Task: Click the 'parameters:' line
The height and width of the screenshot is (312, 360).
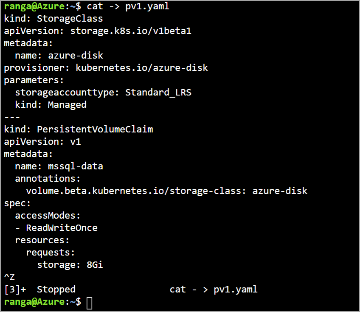Action: tap(34, 80)
